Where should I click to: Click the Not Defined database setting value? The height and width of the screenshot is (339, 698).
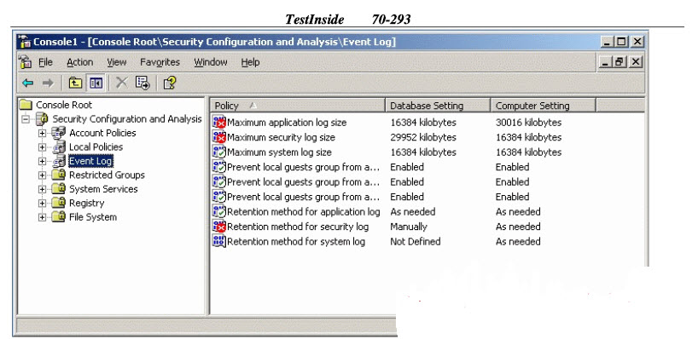[x=416, y=241]
